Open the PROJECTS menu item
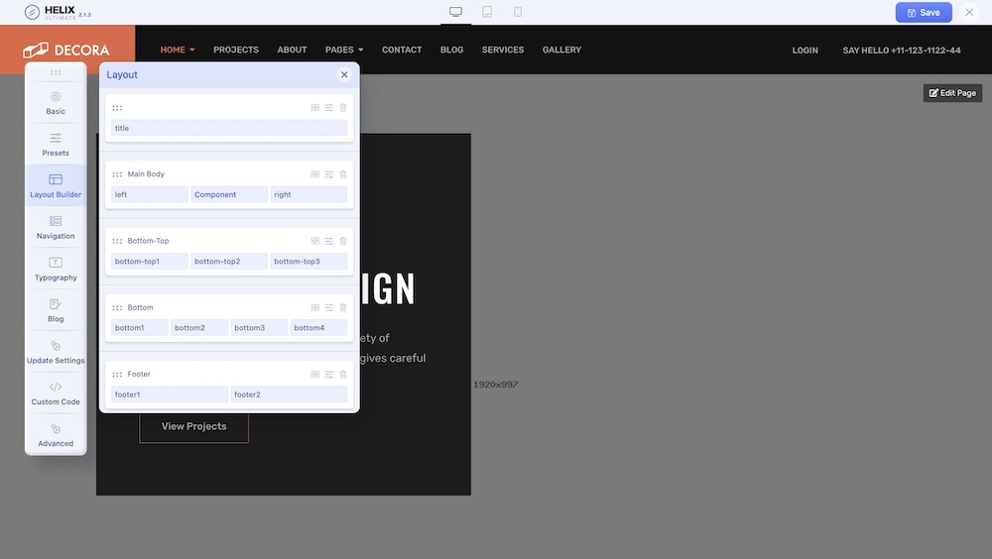Image resolution: width=992 pixels, height=559 pixels. click(x=236, y=50)
